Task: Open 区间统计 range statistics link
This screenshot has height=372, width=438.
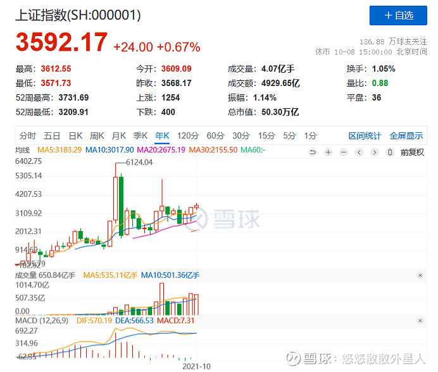Action: (365, 136)
